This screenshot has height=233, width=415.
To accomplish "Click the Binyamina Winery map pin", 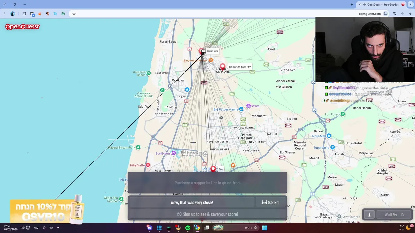I will (x=211, y=60).
